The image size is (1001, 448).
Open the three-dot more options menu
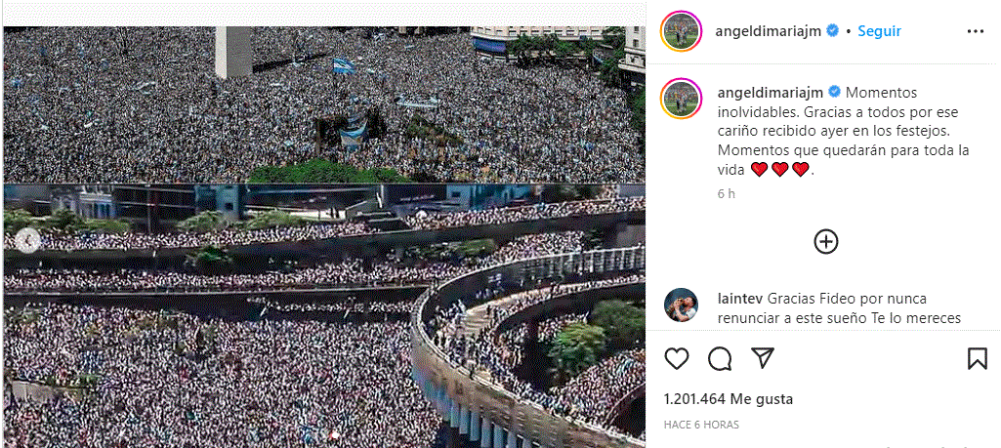(x=976, y=31)
